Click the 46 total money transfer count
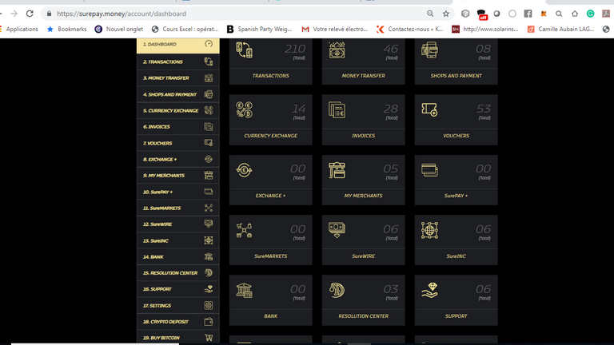 coord(390,49)
